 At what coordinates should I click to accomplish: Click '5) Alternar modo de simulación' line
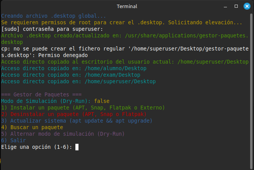pos(63,134)
